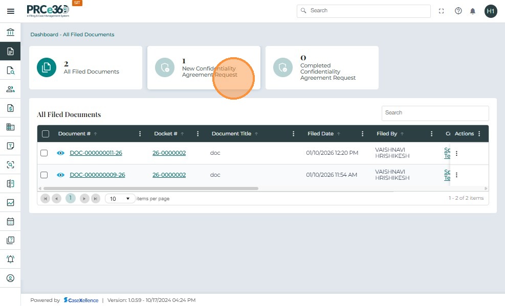This screenshot has height=306, width=505.
Task: Go to page 1 in pagination
Action: [71, 198]
